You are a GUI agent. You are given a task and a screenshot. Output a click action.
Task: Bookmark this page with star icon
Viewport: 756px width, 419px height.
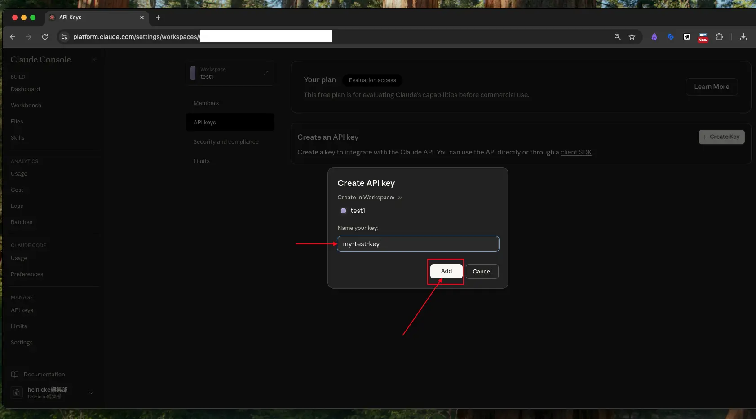(x=632, y=37)
